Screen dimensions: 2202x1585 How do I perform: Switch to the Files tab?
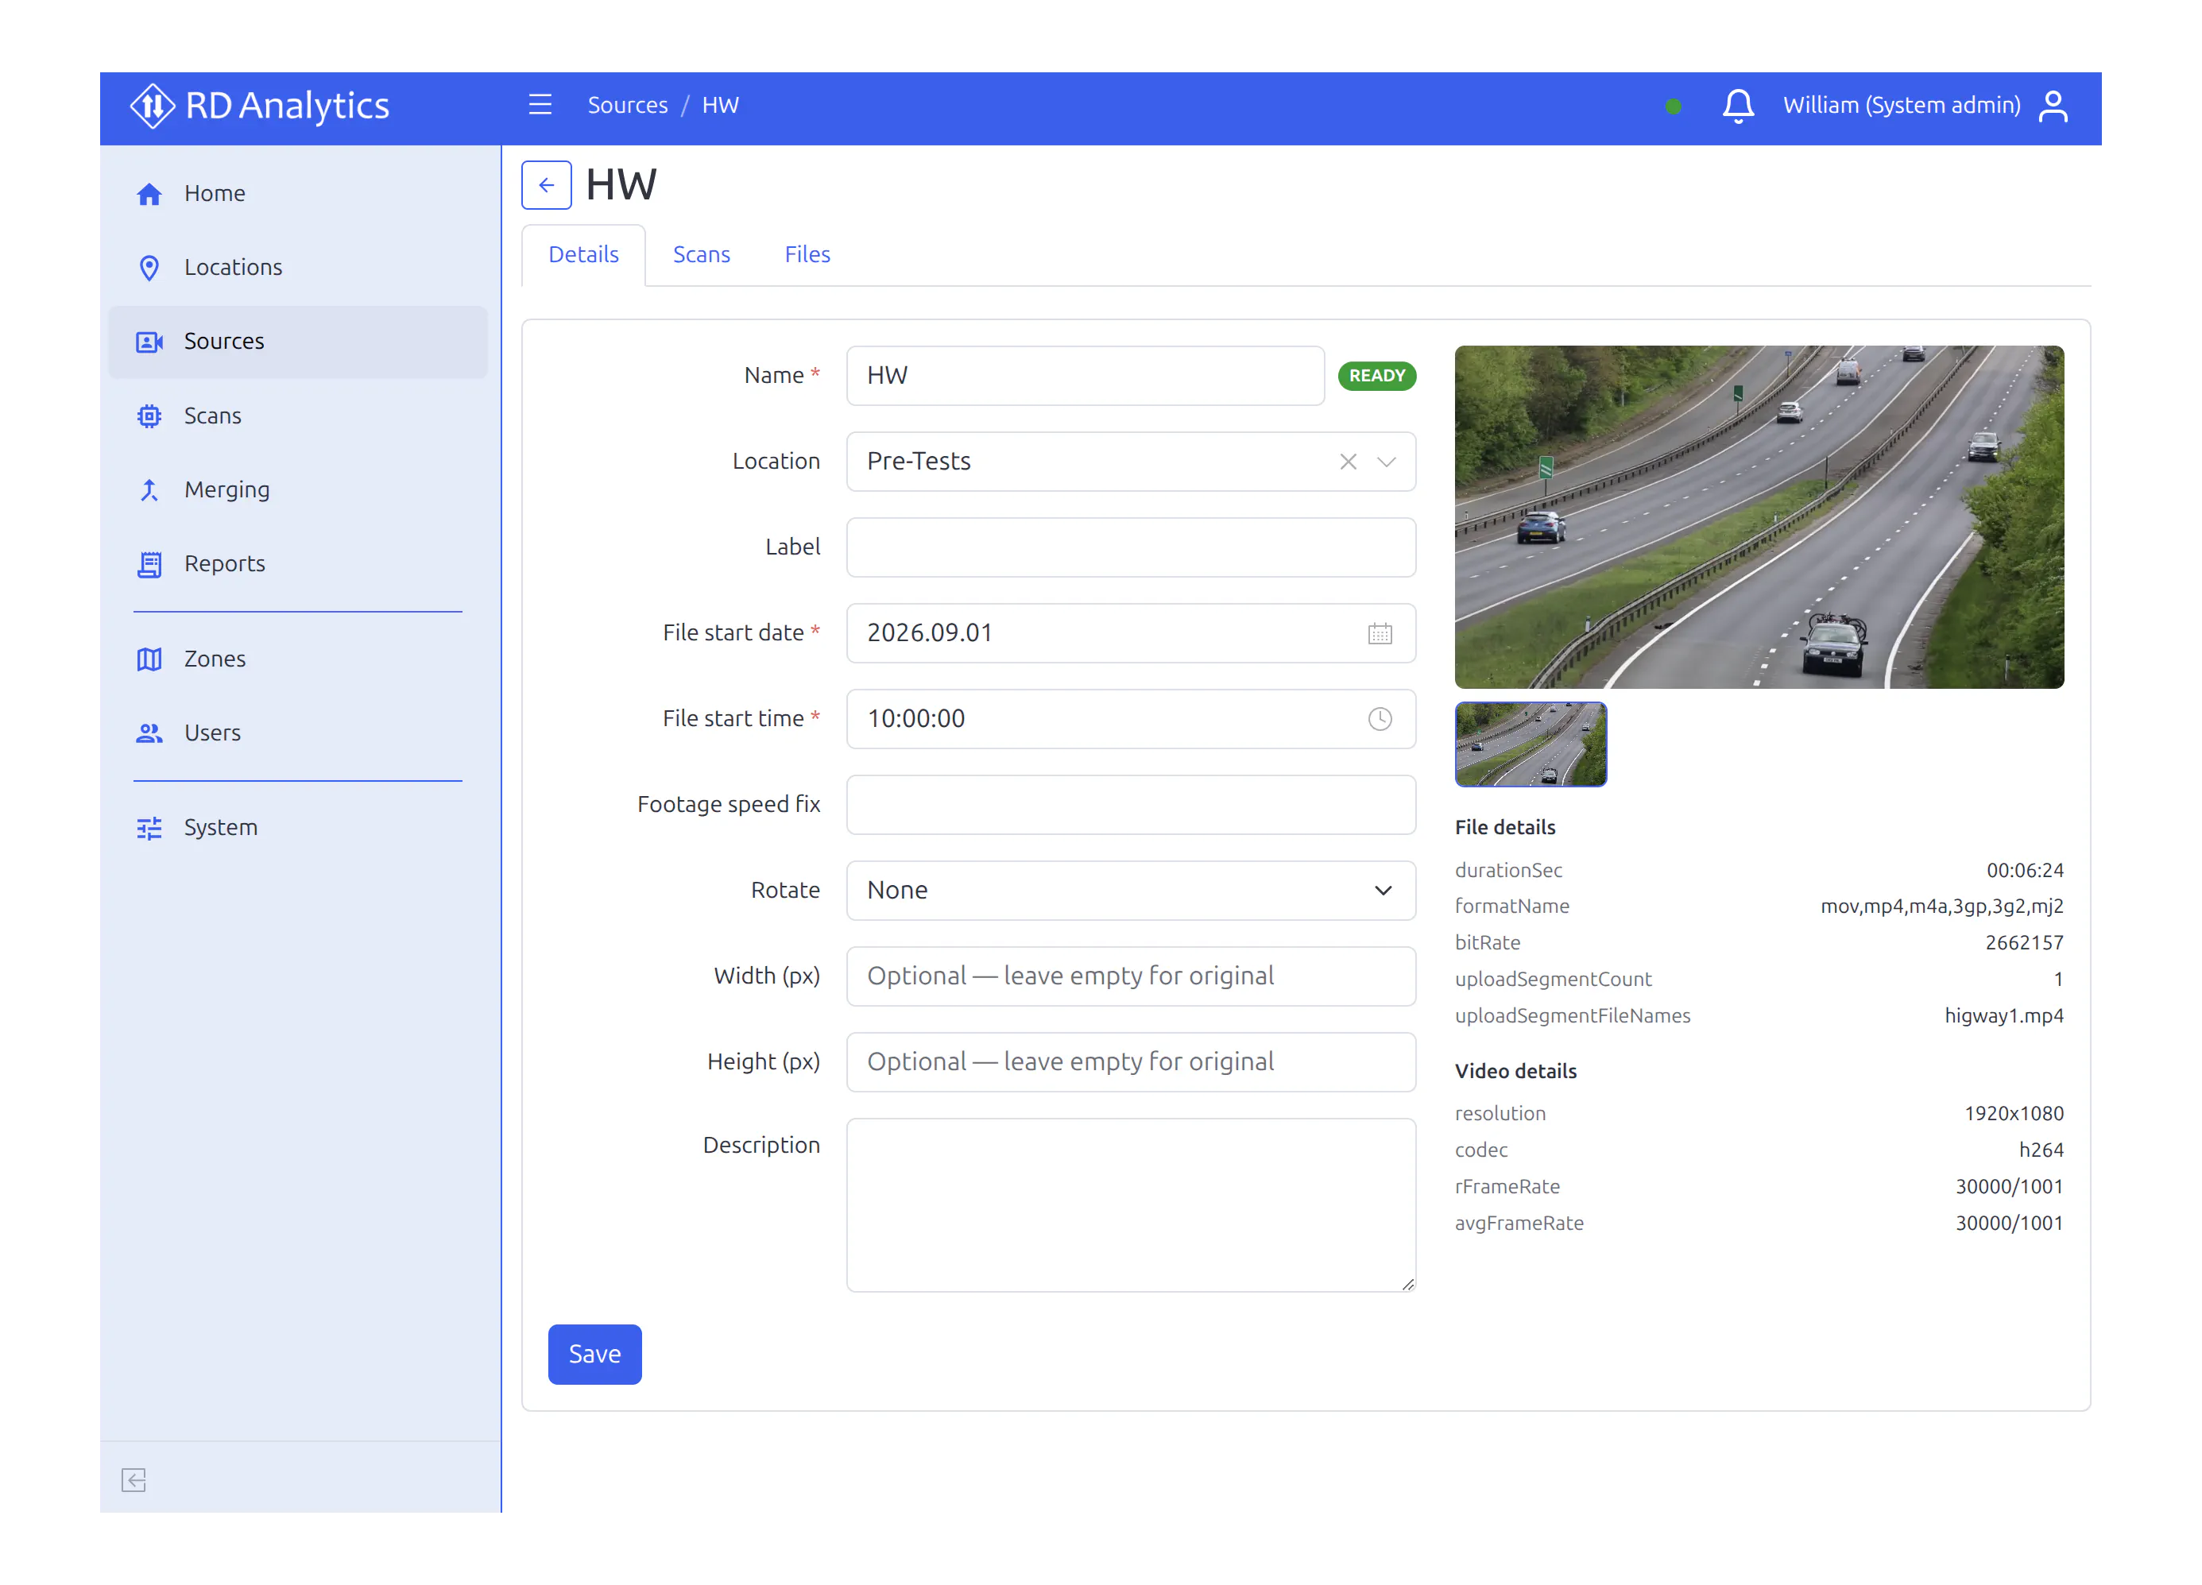point(807,255)
